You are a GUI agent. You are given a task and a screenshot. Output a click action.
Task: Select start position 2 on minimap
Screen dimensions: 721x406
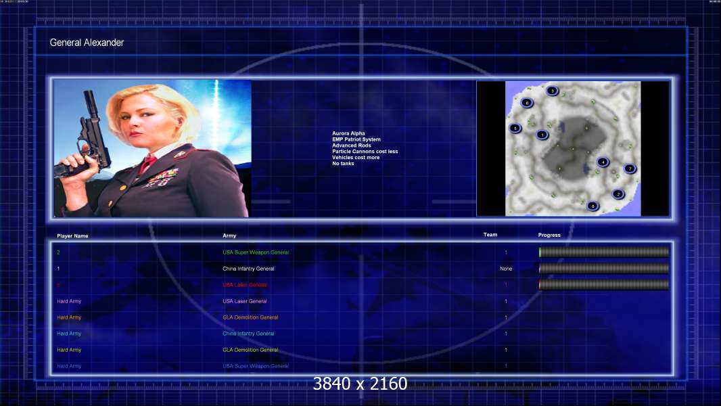pyautogui.click(x=618, y=194)
